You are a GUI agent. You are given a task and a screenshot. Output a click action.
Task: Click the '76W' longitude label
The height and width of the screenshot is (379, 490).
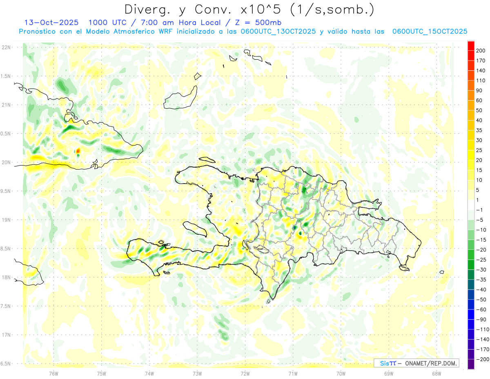coord(53,373)
